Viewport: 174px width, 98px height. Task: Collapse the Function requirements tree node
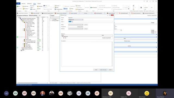click(22, 21)
